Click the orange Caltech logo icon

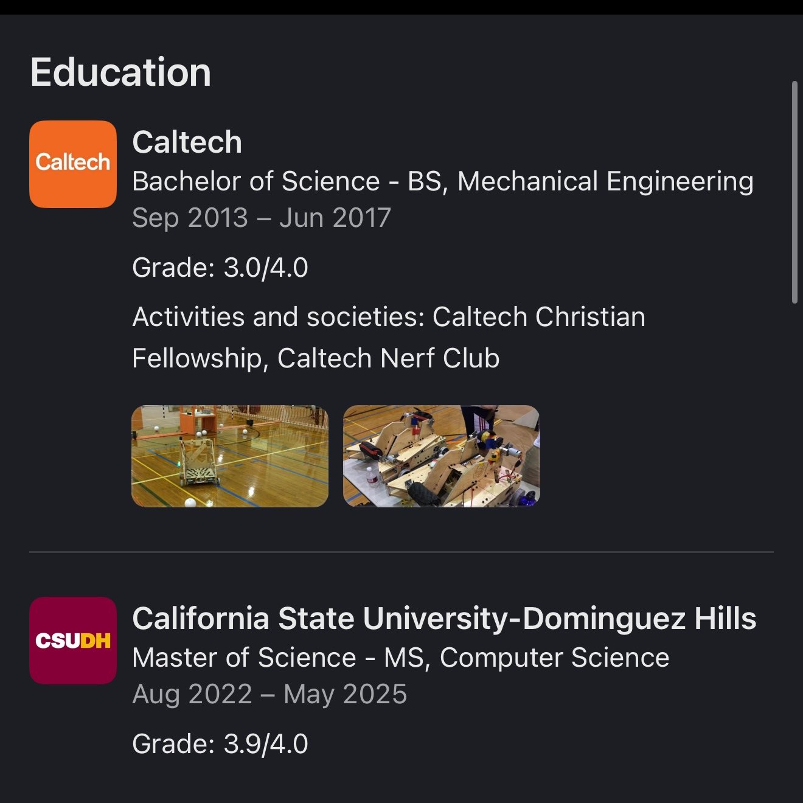[x=73, y=164]
